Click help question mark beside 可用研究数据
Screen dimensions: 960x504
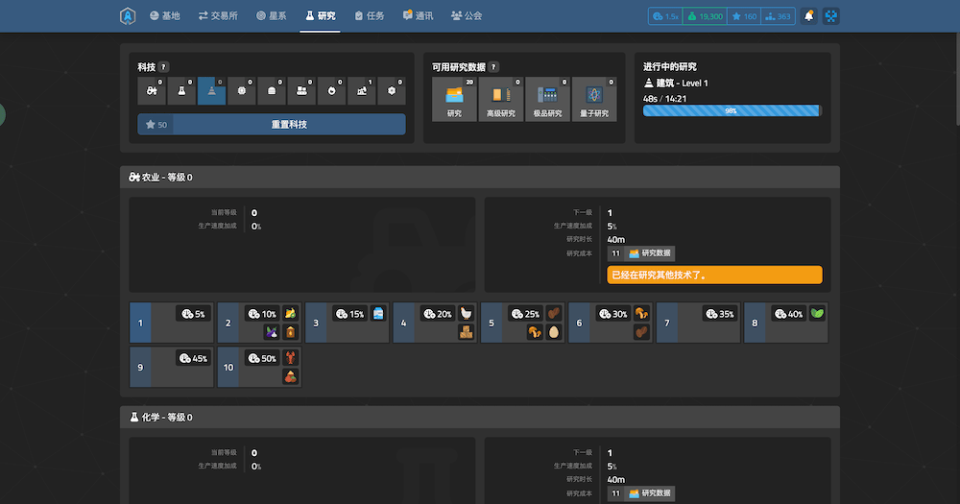coord(493,67)
